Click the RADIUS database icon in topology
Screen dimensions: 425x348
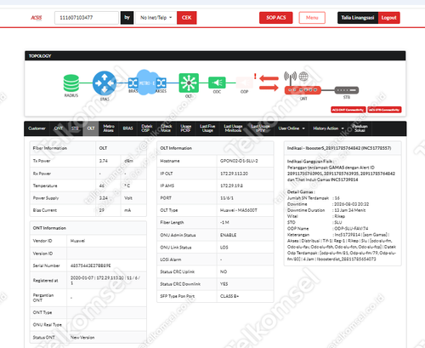tap(71, 83)
